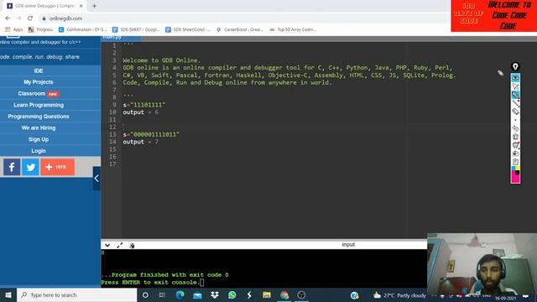The width and height of the screenshot is (537, 302).
Task: Open OBS Studio from the taskbar
Action: [301, 294]
